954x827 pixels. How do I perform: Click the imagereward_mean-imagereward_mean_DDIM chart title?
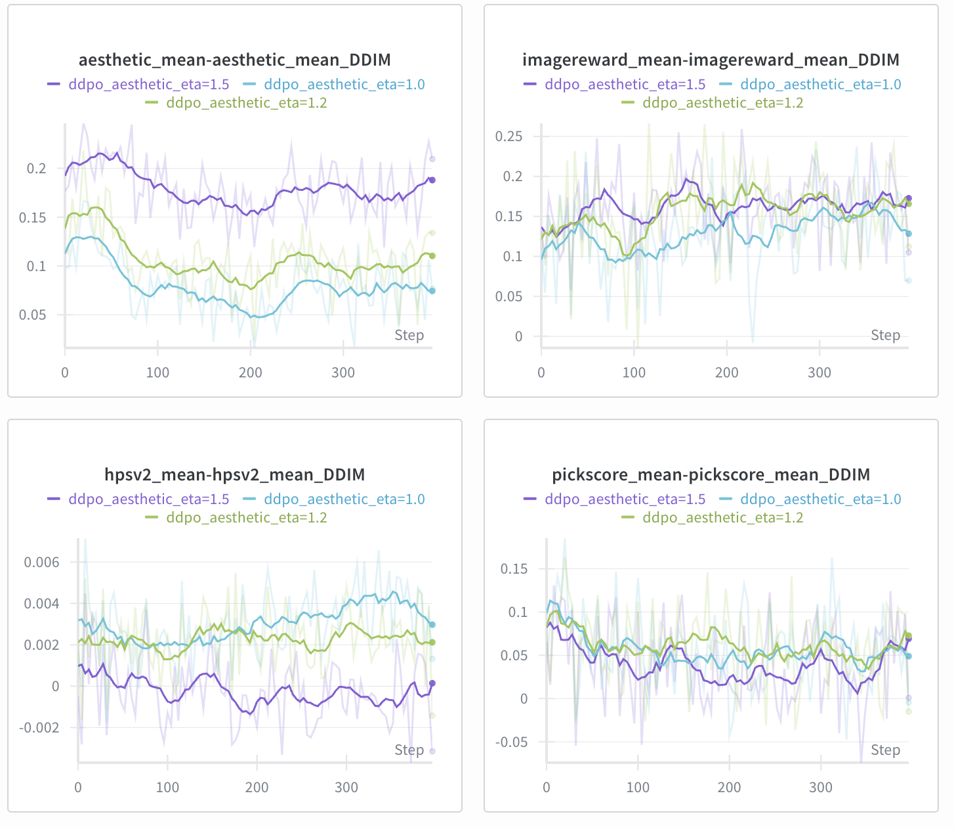[x=711, y=60]
